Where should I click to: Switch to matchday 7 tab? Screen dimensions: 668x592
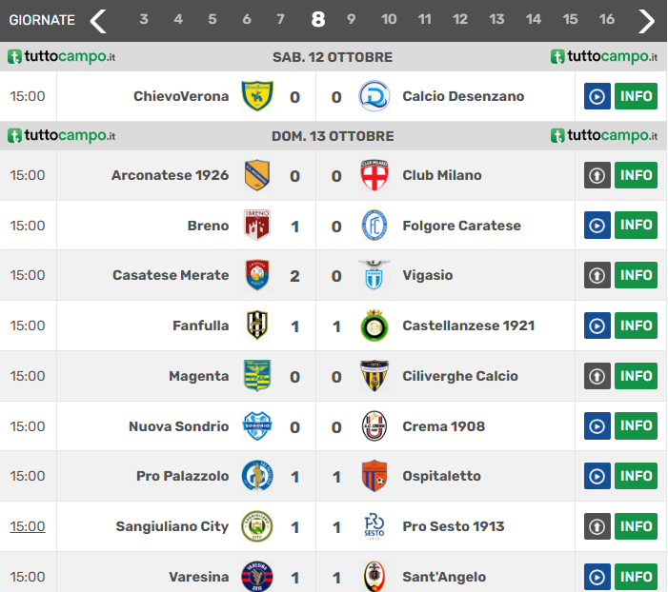tap(280, 20)
